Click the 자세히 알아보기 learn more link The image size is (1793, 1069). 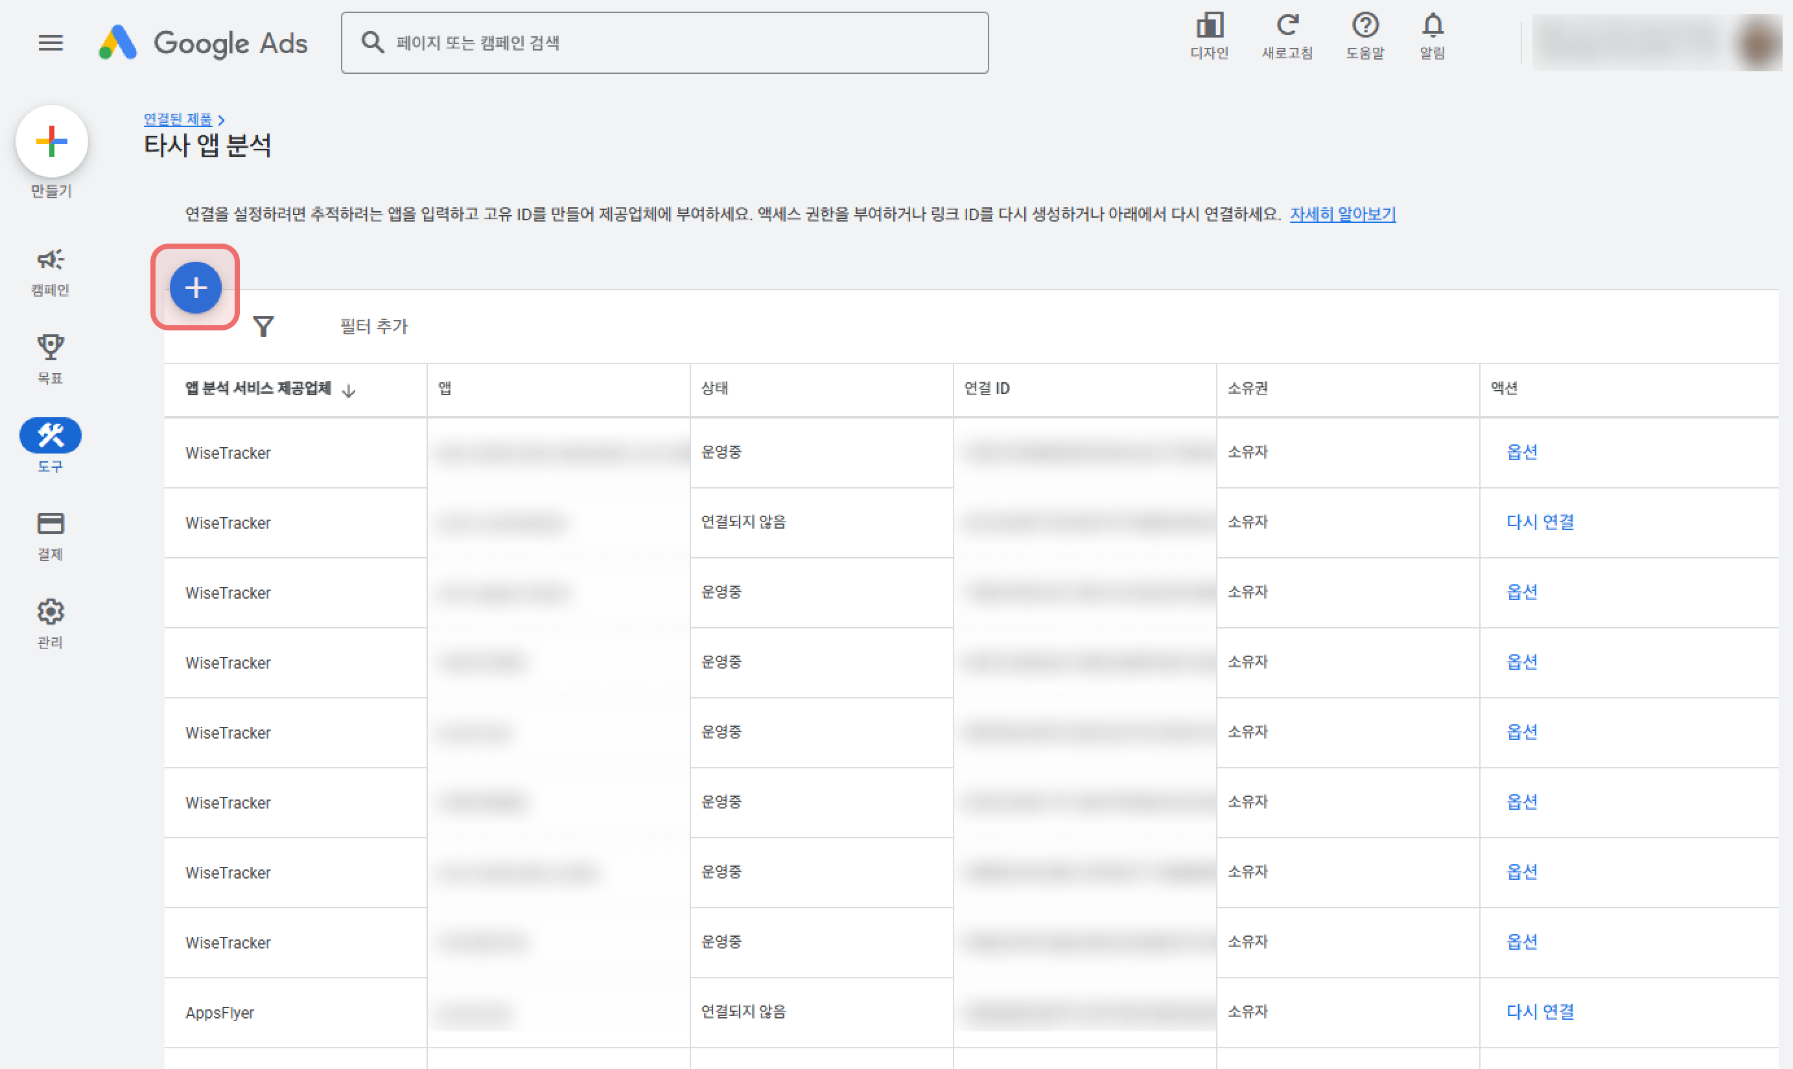pyautogui.click(x=1342, y=214)
